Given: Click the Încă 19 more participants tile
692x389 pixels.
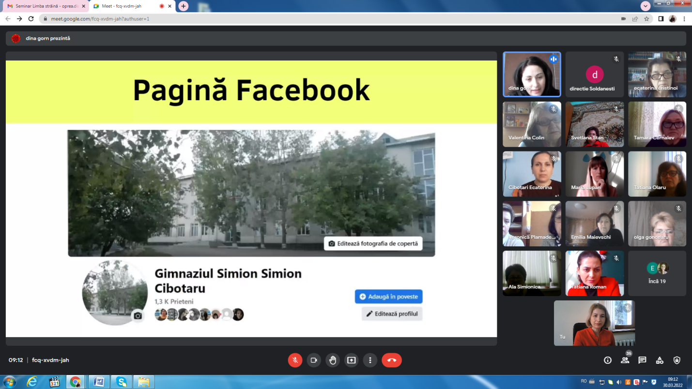Looking at the screenshot, I should (657, 273).
